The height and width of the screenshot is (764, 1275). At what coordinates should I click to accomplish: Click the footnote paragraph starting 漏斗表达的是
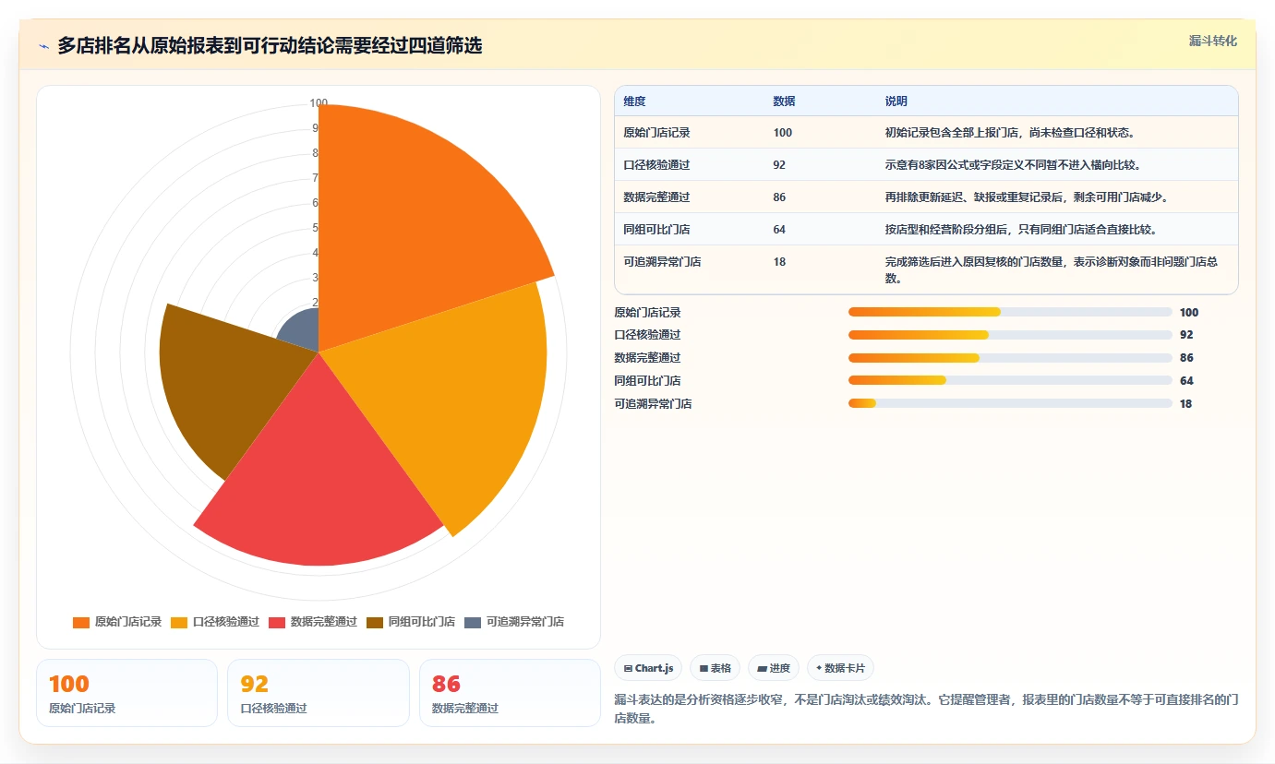pyautogui.click(x=926, y=709)
